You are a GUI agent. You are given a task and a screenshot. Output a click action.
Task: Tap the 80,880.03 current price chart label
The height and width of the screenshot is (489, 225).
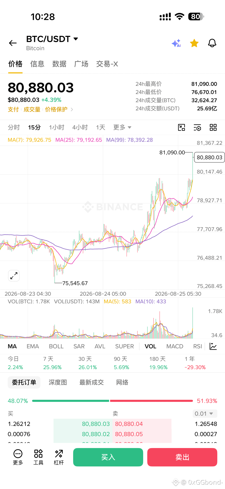point(210,157)
